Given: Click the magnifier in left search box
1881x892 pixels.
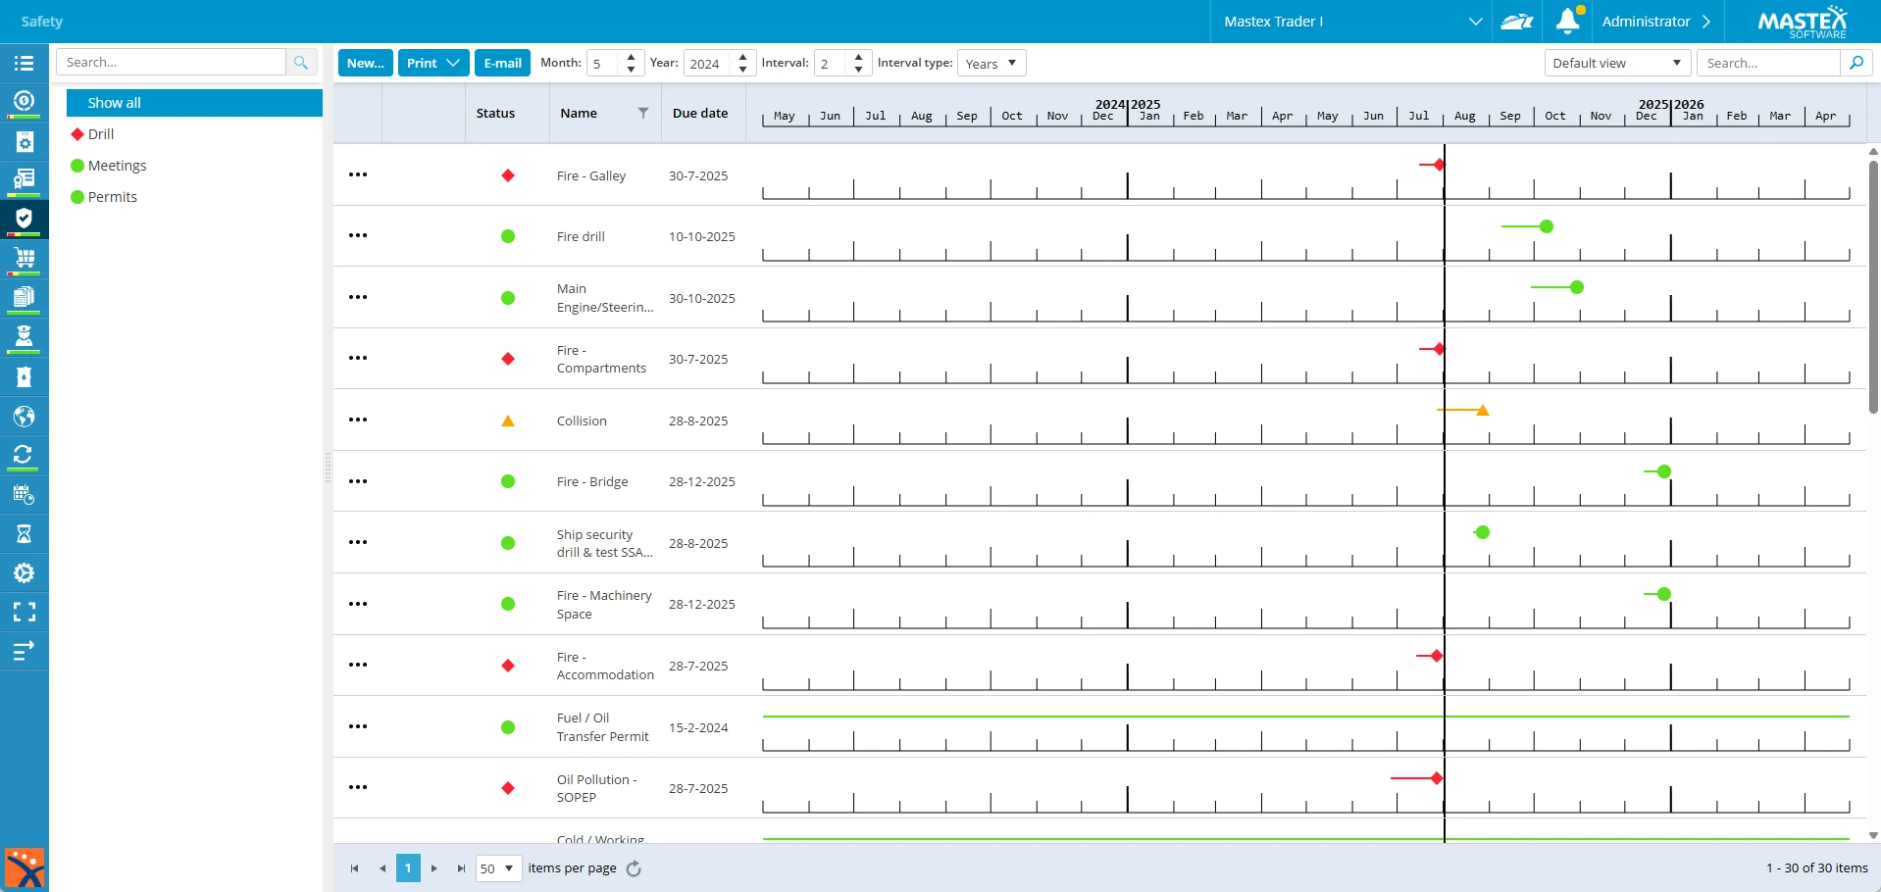Looking at the screenshot, I should (x=301, y=62).
